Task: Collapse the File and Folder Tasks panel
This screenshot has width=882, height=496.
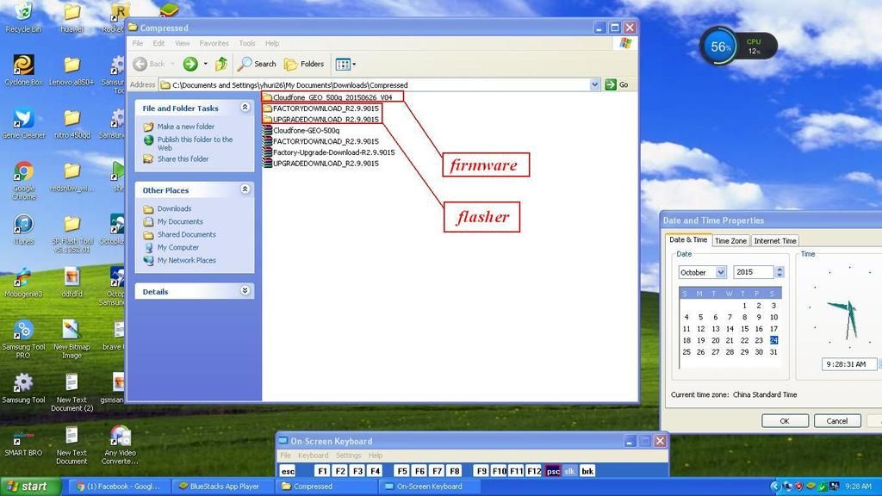Action: click(245, 108)
